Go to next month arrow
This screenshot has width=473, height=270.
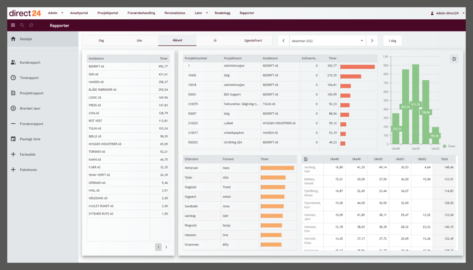click(x=372, y=41)
